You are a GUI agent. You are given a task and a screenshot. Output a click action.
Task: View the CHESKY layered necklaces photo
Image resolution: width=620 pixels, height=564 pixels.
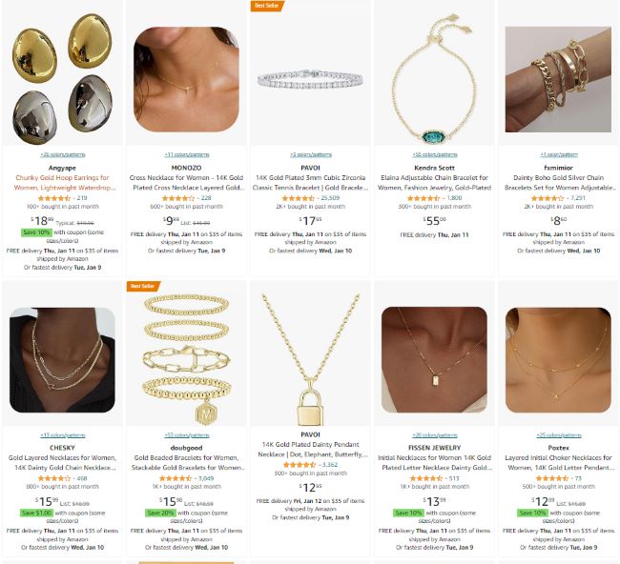pyautogui.click(x=62, y=359)
